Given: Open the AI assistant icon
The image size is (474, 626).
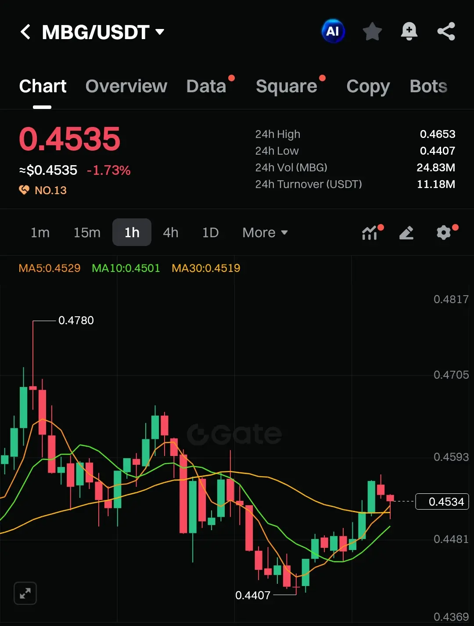Looking at the screenshot, I should (333, 31).
